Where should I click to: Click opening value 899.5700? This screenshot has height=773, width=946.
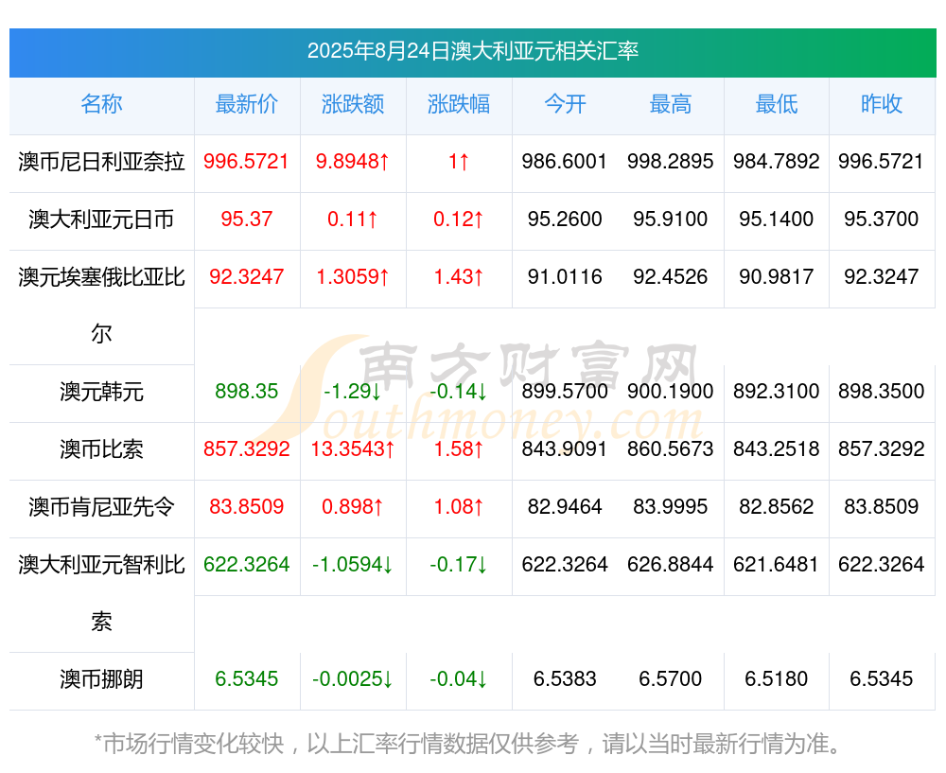click(565, 391)
